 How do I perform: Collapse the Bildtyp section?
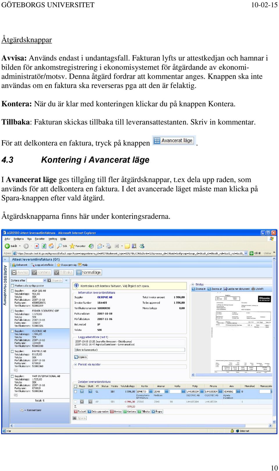[193, 284]
